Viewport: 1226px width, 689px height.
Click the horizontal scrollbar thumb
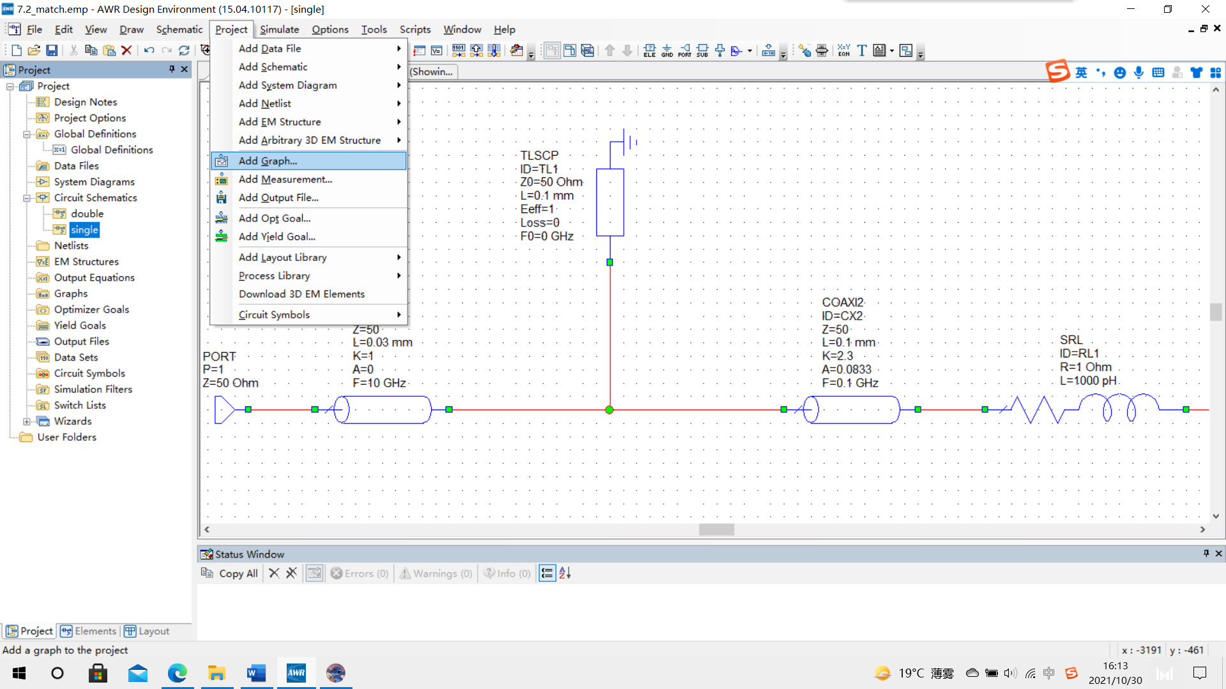click(x=716, y=530)
